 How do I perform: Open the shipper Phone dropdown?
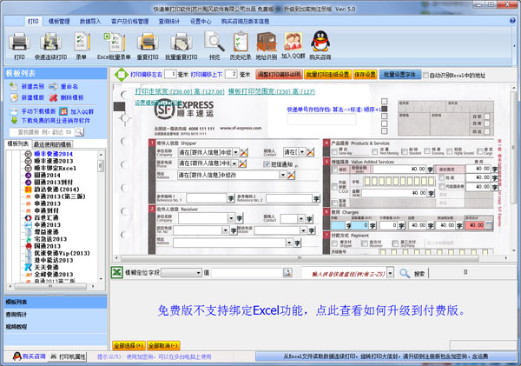pyautogui.click(x=234, y=163)
